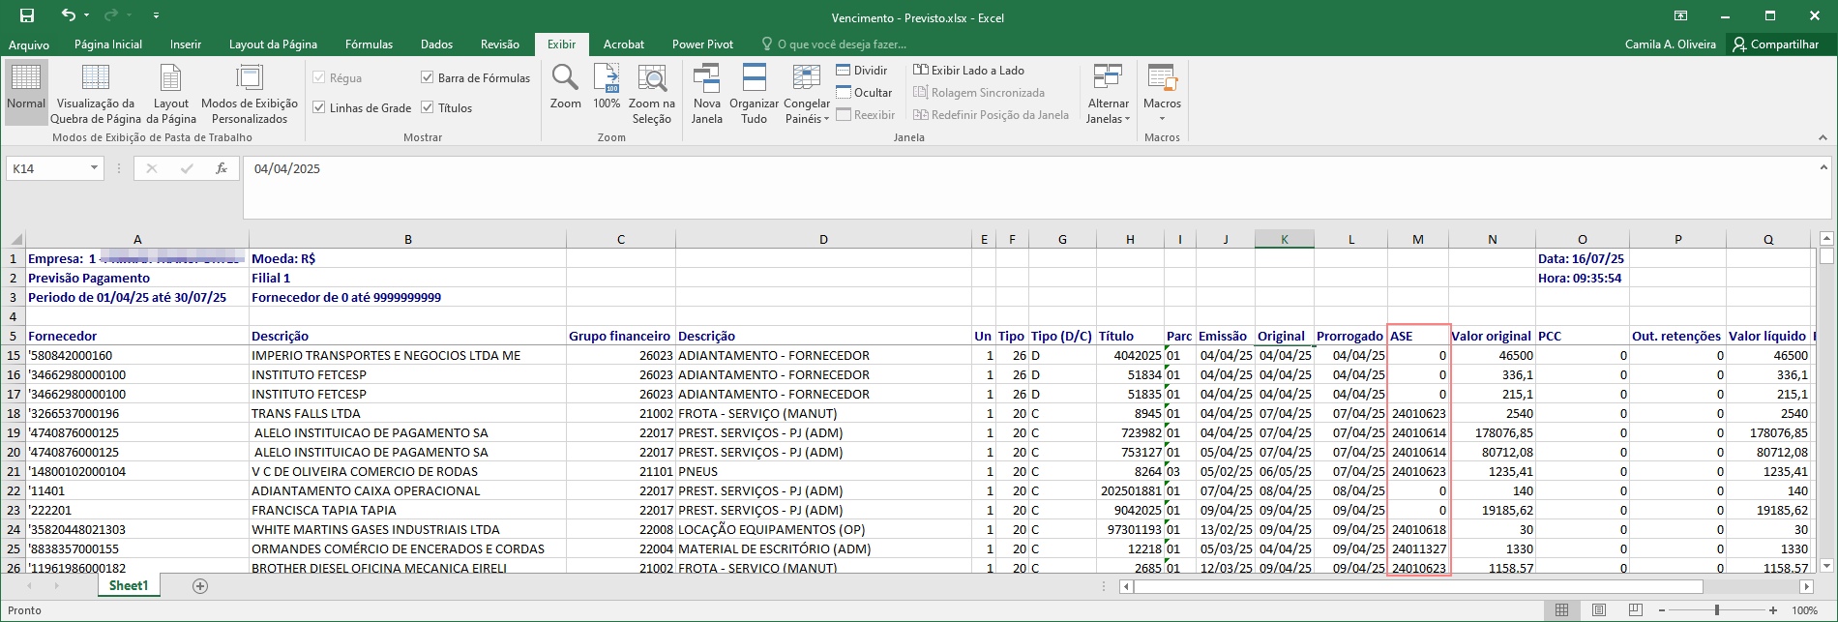Select cell FRANCISCA TAPIA TAPIA
Image resolution: width=1838 pixels, height=622 pixels.
407,510
